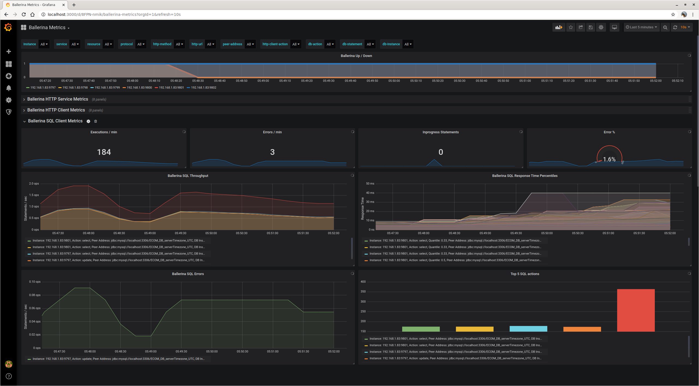Open dashboard settings gear in top toolbar
The width and height of the screenshot is (699, 386).
pos(601,27)
